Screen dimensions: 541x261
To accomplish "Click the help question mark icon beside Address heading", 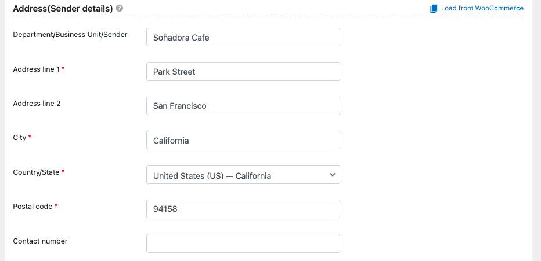I will point(120,8).
